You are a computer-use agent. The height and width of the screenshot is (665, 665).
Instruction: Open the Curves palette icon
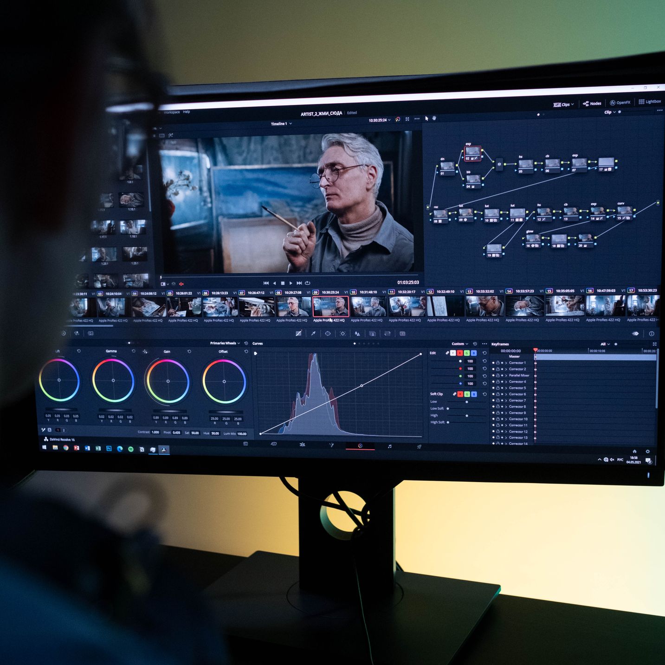(298, 333)
